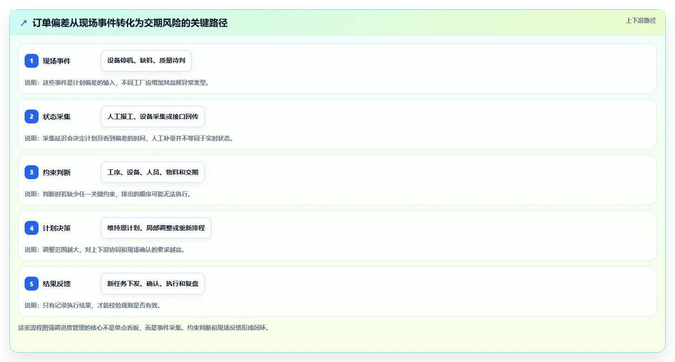Viewport: 675px width, 362px height.
Task: Click the note starting 只有记录执行结果
Action: tap(93, 305)
